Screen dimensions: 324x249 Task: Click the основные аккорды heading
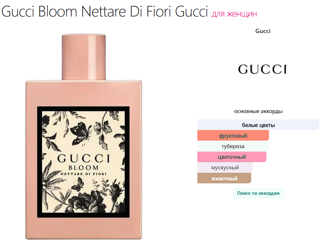(258, 111)
